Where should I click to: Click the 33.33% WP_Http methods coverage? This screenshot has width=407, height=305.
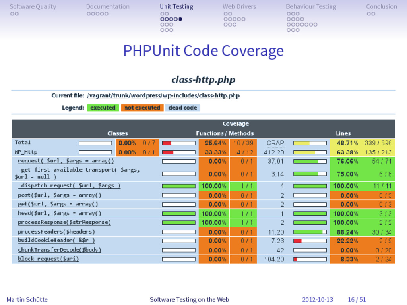[215, 152]
